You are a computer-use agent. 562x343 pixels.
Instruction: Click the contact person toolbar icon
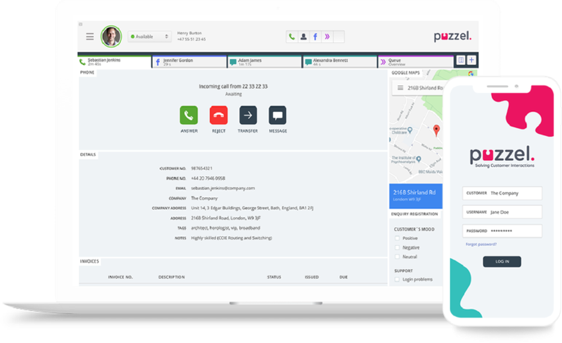coord(303,37)
